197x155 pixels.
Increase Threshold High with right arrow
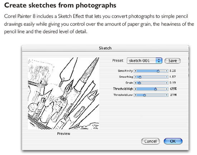[167, 89]
